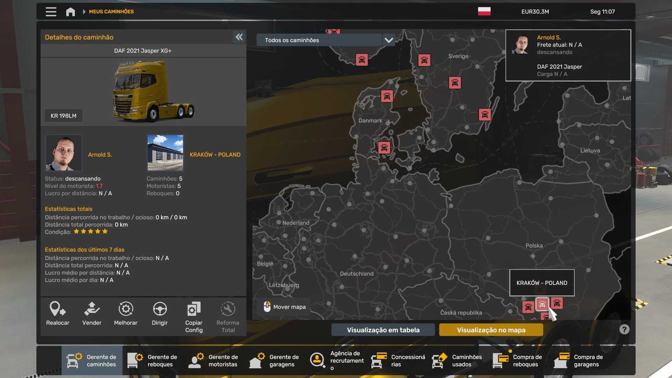Open the hamburger main menu
The image size is (672, 378).
click(51, 12)
